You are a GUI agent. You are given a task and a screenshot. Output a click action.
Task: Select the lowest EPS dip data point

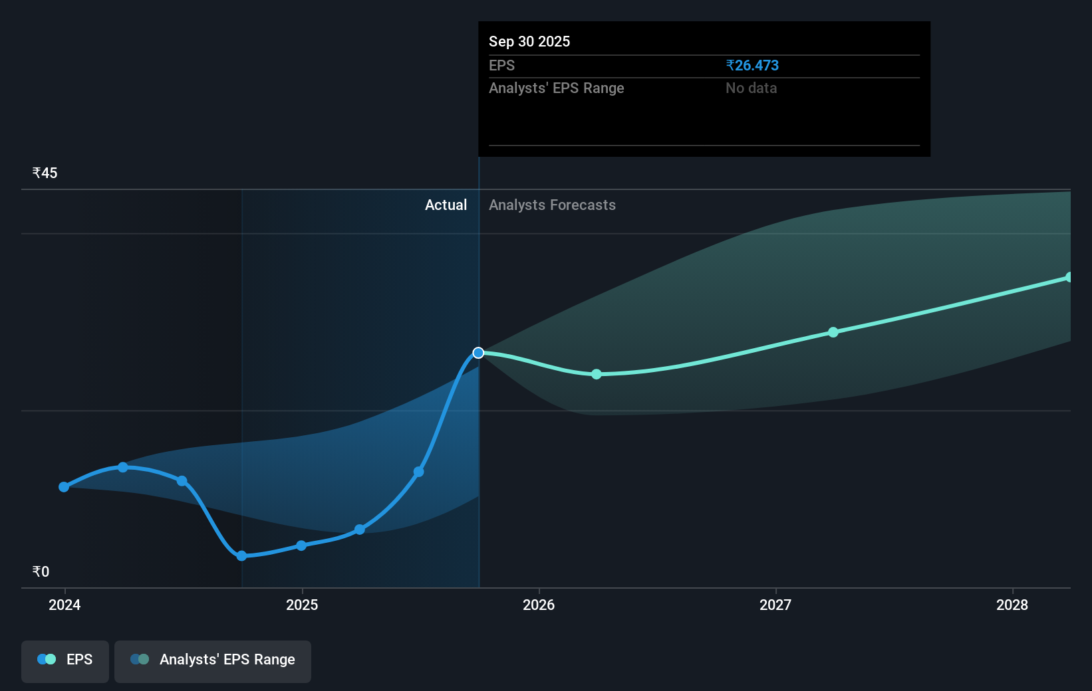pos(241,556)
